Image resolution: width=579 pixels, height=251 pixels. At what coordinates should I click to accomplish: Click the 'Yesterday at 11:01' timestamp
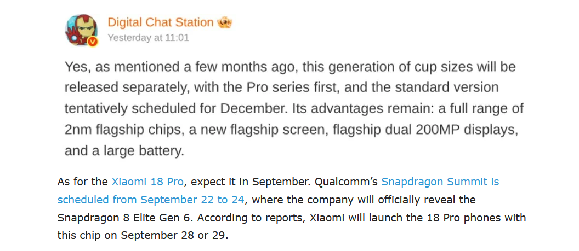coord(148,38)
